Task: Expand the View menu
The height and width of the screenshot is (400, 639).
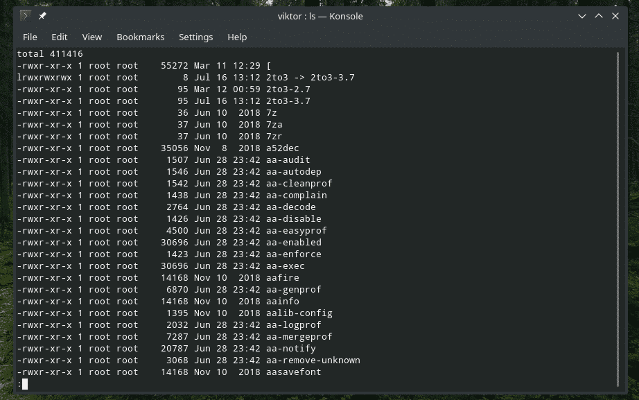Action: 92,37
